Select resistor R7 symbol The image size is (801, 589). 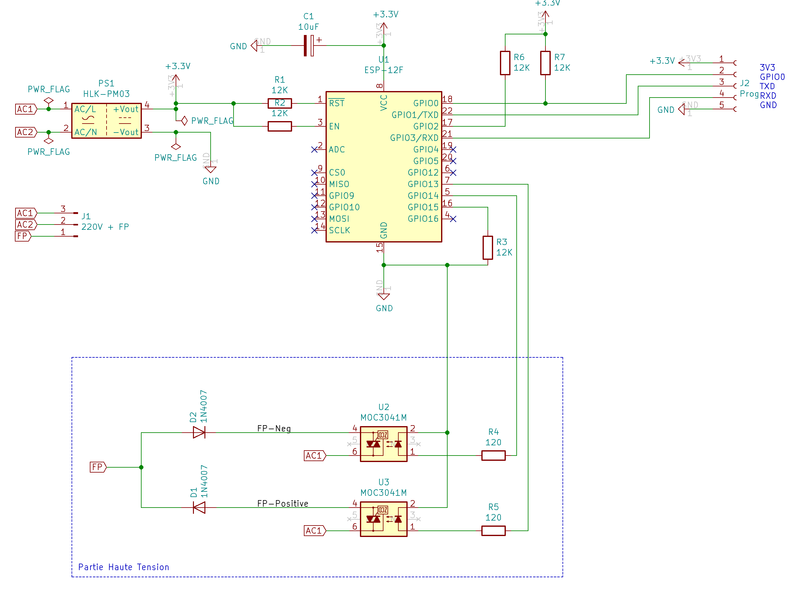(x=545, y=63)
